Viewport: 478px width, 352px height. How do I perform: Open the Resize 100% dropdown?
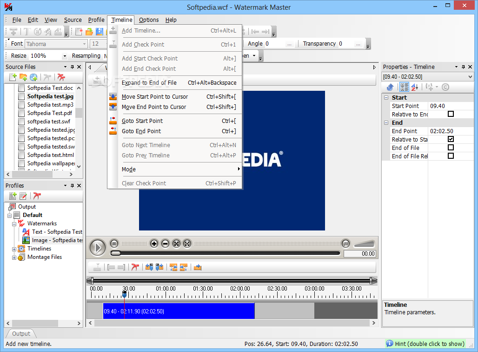click(x=65, y=56)
